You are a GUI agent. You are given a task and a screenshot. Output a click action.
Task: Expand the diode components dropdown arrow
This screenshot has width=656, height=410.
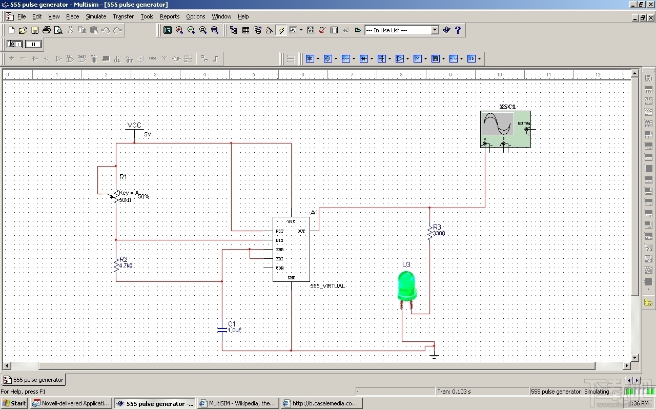(x=372, y=58)
